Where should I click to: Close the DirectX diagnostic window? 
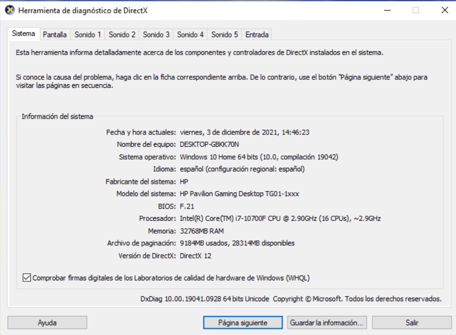[445, 10]
